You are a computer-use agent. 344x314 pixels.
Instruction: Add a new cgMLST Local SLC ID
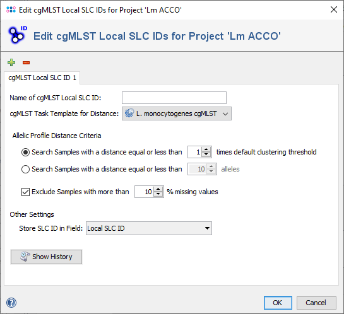11,62
